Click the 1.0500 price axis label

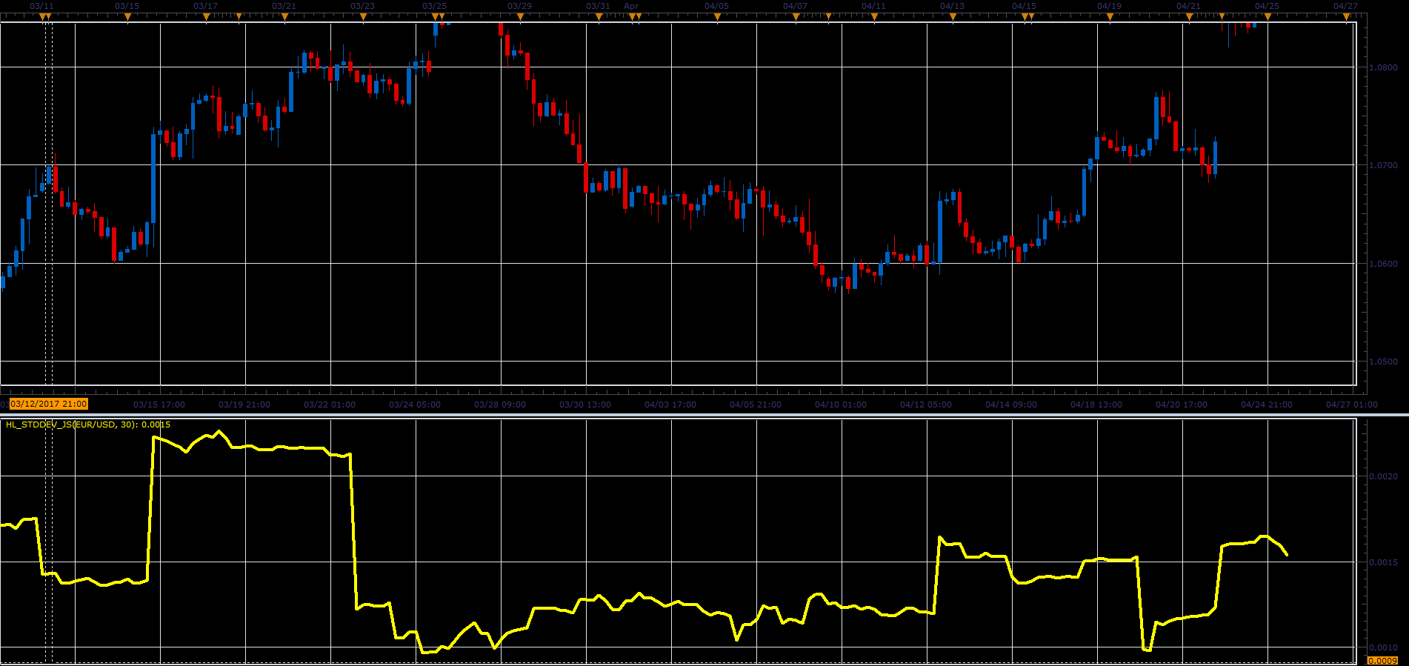tap(1383, 362)
